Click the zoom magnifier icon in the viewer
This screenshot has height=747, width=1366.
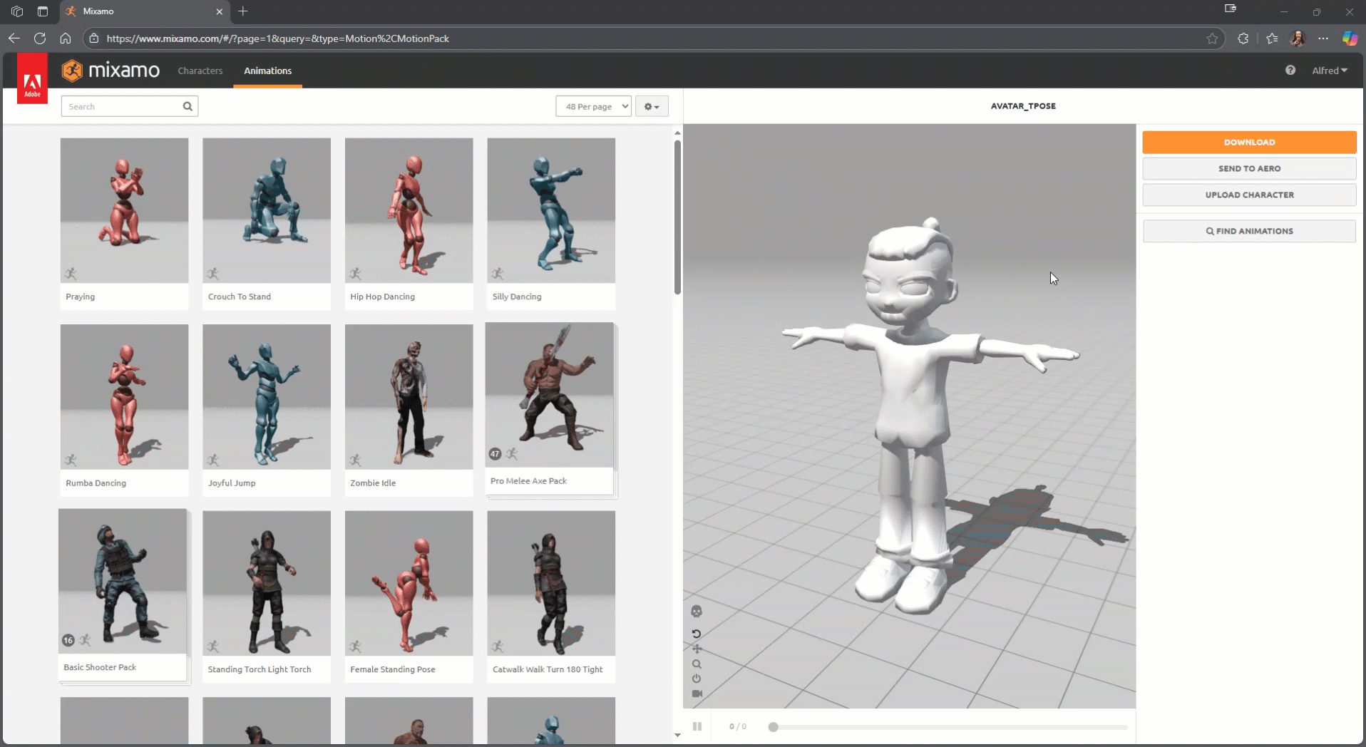[x=697, y=664]
